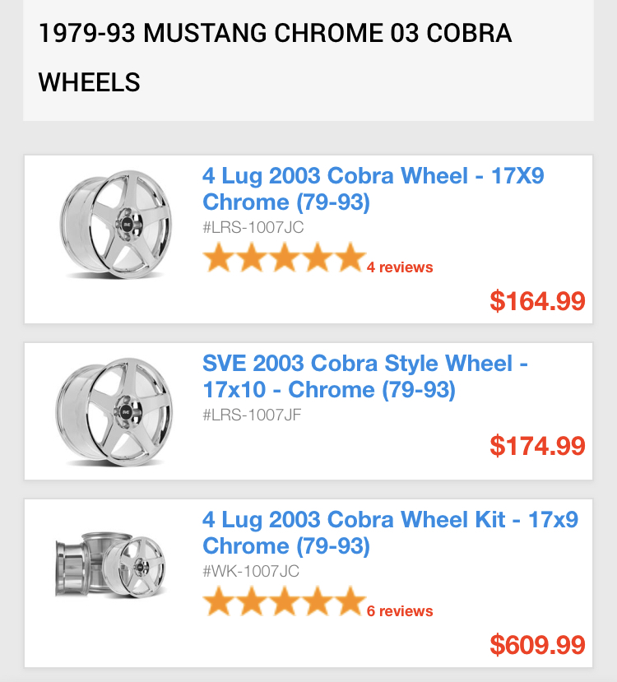Click part number #LRS-1007JF
The image size is (617, 682).
tap(252, 415)
